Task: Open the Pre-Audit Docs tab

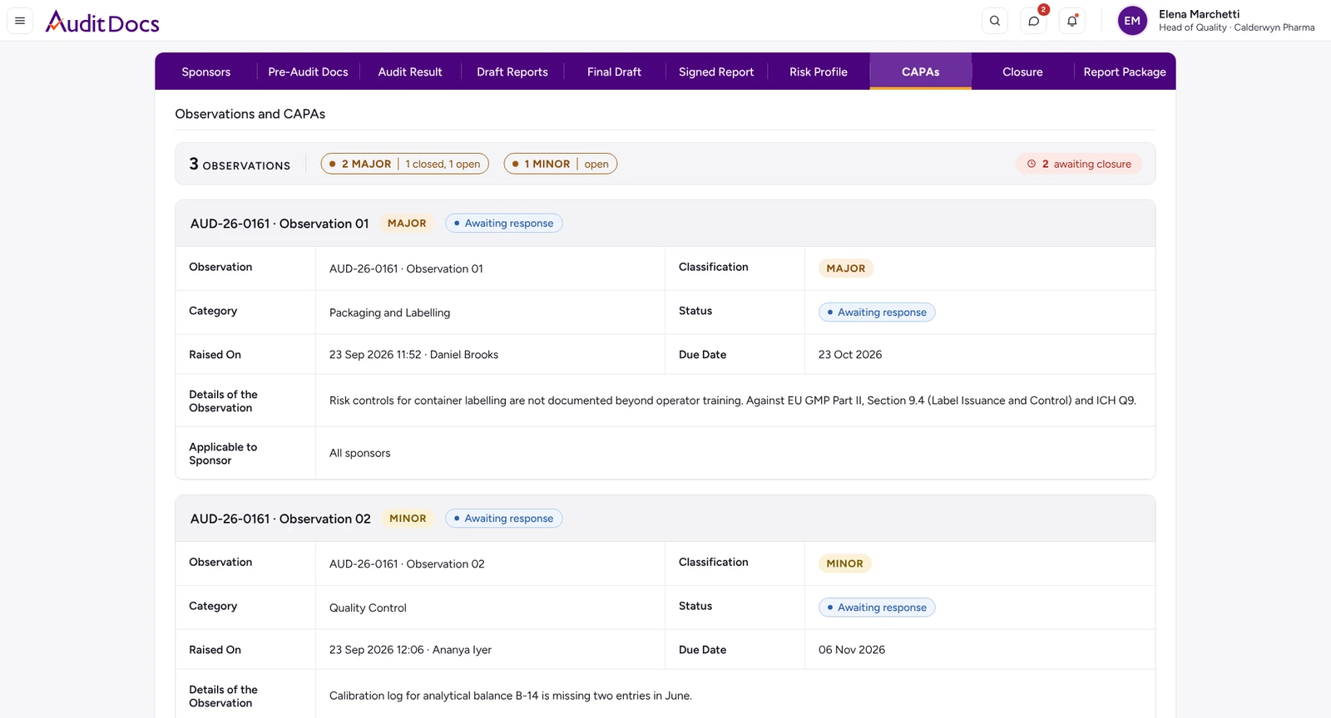Action: [308, 71]
